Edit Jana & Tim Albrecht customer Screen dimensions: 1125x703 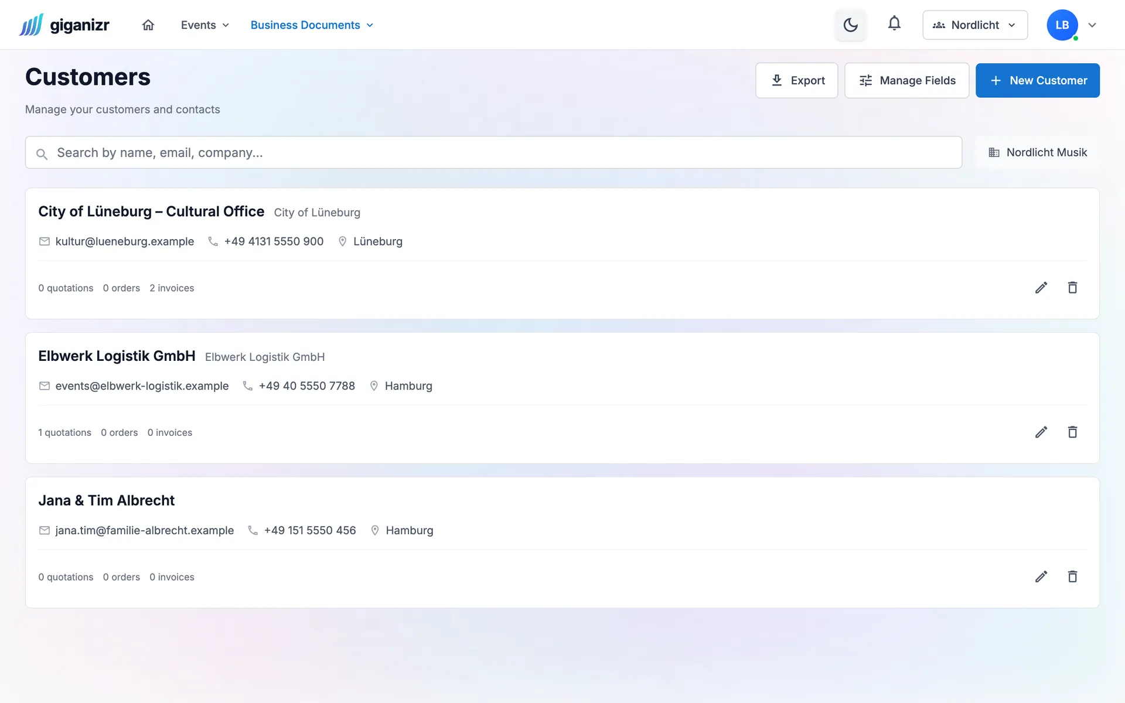pyautogui.click(x=1041, y=576)
